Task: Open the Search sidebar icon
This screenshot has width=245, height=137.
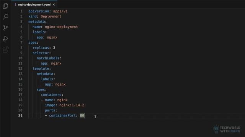Action: coord(6,17)
